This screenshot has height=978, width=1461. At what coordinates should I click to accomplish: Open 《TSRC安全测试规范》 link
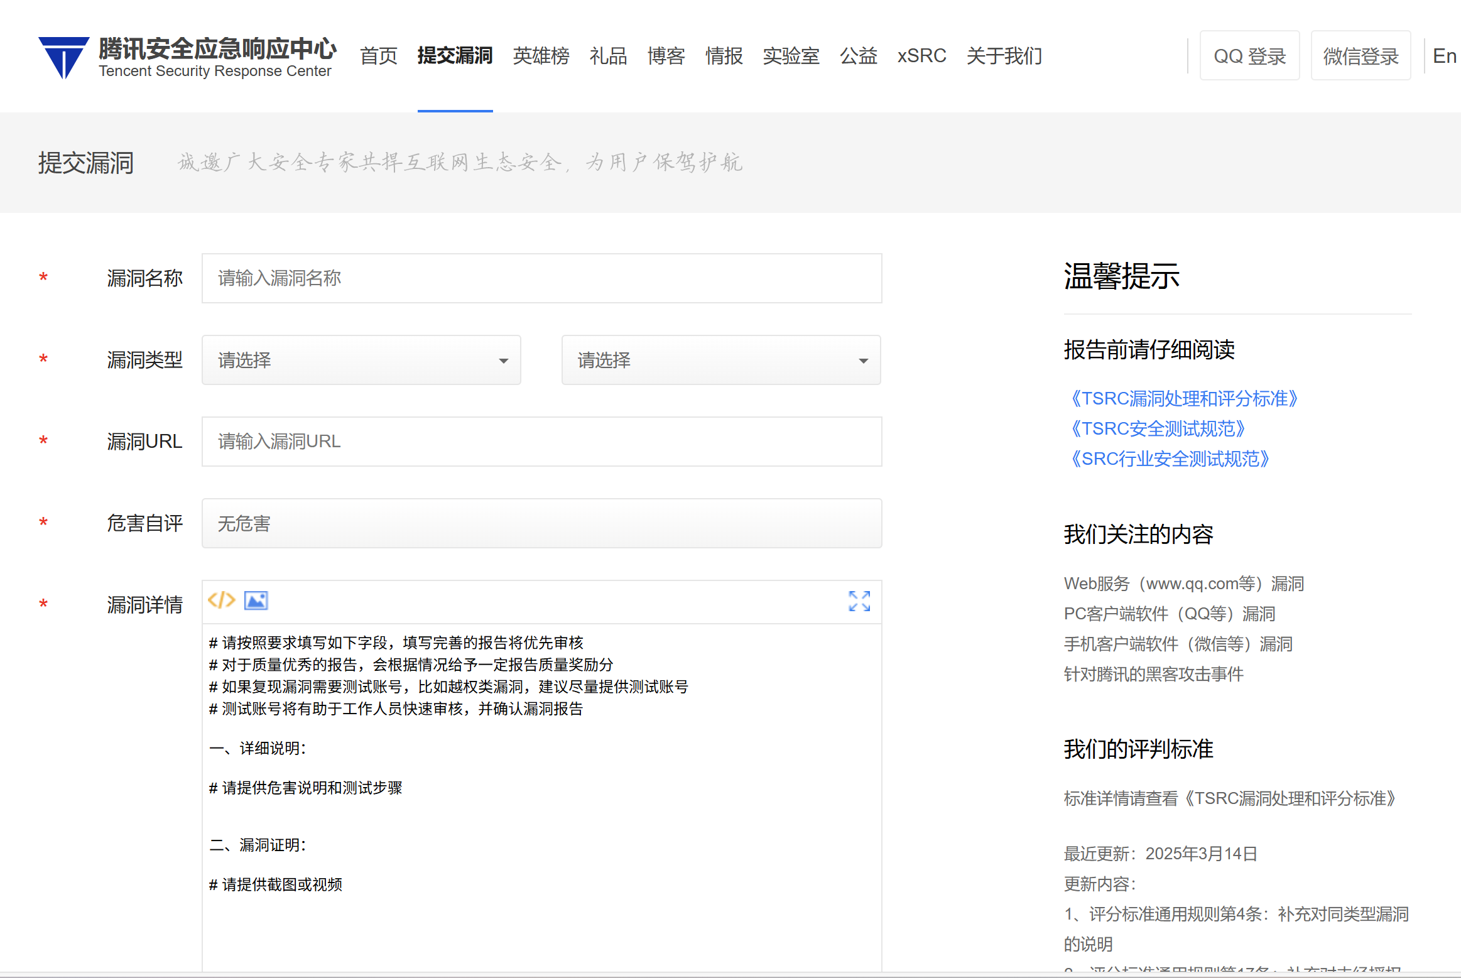coord(1158,428)
